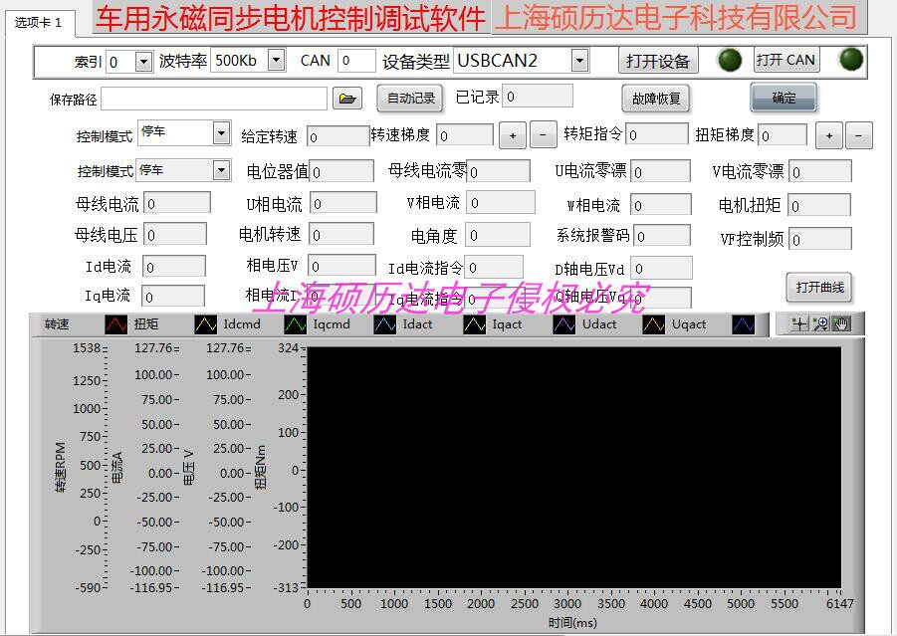Screen dimensions: 897x636
Task: Click the white plot icon for Idact
Action: pyautogui.click(x=474, y=324)
